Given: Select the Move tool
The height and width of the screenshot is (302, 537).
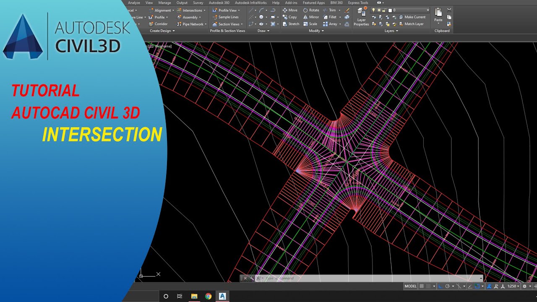Looking at the screenshot, I should pyautogui.click(x=290, y=10).
